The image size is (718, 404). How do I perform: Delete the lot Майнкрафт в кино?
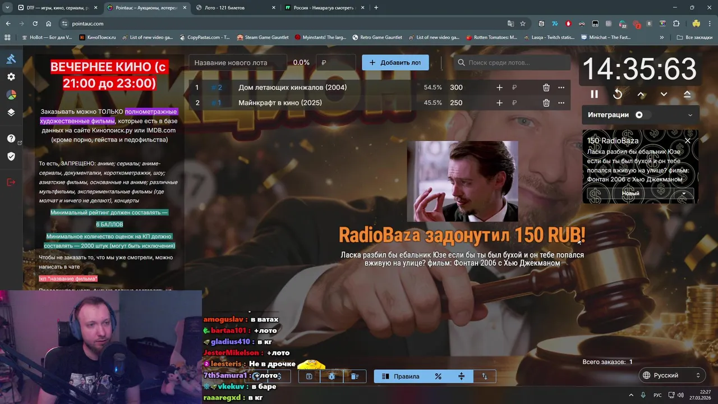click(x=546, y=103)
